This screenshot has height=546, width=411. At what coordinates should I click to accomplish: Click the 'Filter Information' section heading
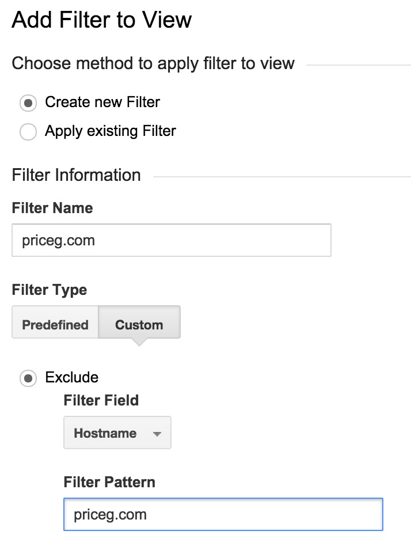point(76,175)
